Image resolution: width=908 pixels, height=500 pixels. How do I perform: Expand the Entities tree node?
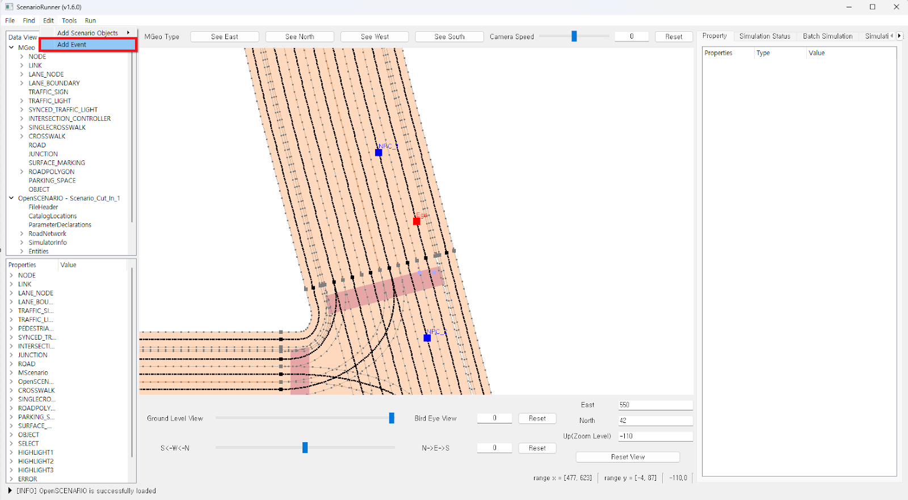(x=22, y=251)
